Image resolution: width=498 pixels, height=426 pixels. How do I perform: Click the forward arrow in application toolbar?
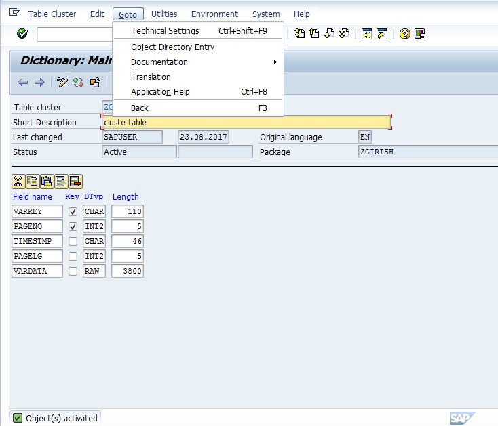(x=39, y=83)
